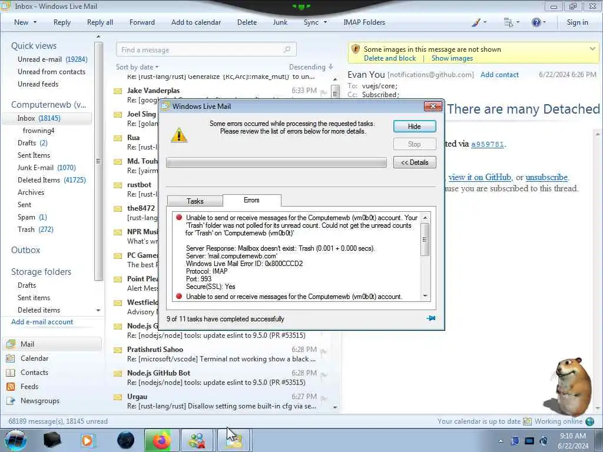The image size is (603, 452).
Task: Open the Windows Start orb
Action: click(15, 440)
